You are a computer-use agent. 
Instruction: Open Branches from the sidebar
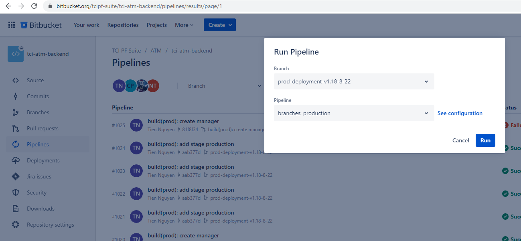coord(38,112)
